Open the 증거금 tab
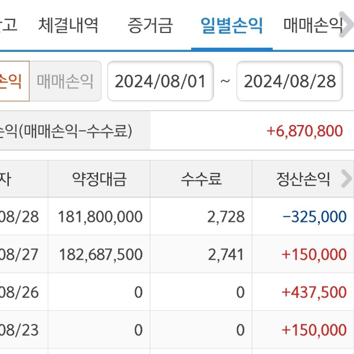Viewport: 354px width, 354px height. (150, 25)
